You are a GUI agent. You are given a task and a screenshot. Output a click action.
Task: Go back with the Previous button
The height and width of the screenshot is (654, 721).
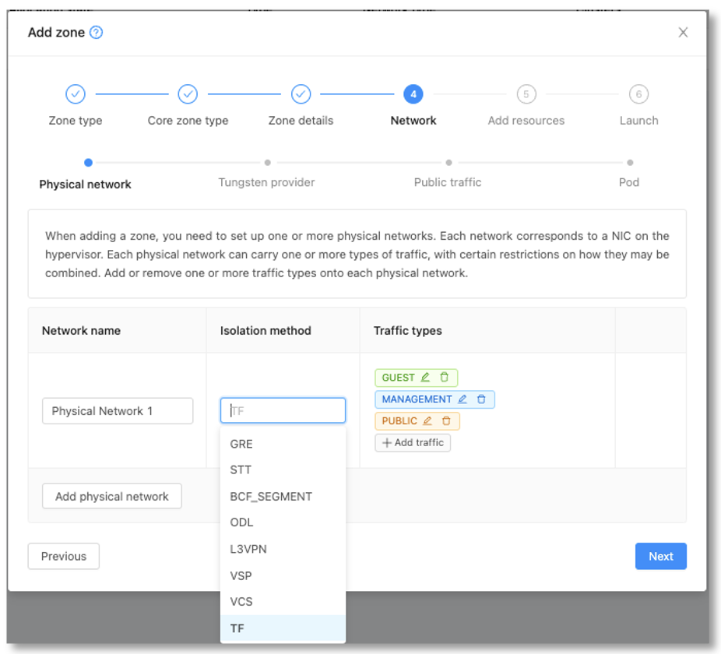click(63, 556)
